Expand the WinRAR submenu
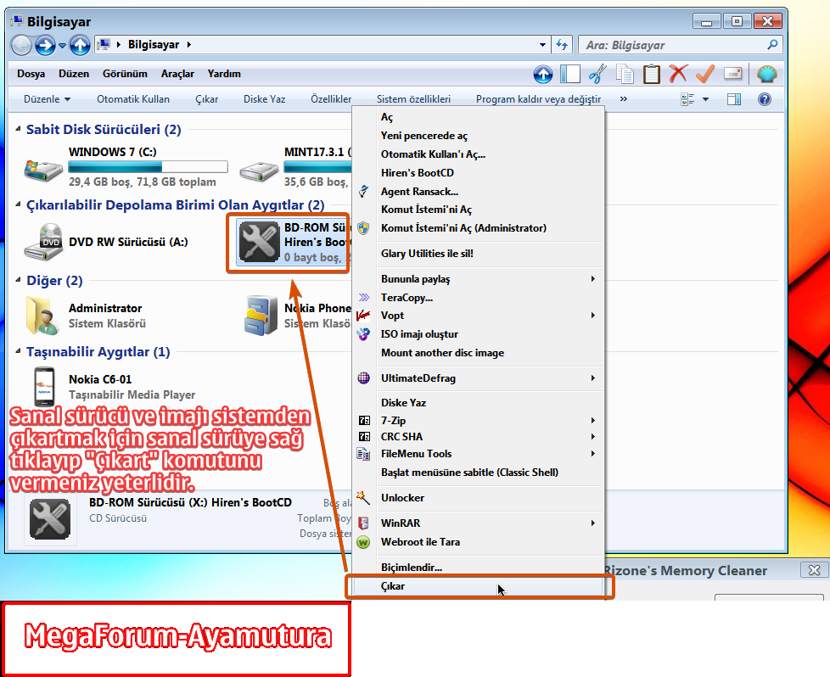The height and width of the screenshot is (677, 830). point(479,523)
